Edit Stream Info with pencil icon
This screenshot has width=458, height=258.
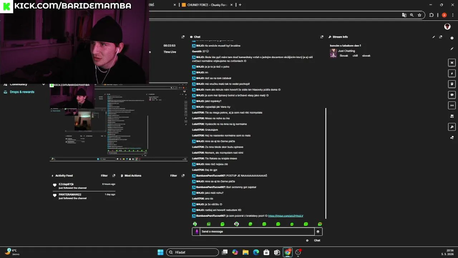434,37
